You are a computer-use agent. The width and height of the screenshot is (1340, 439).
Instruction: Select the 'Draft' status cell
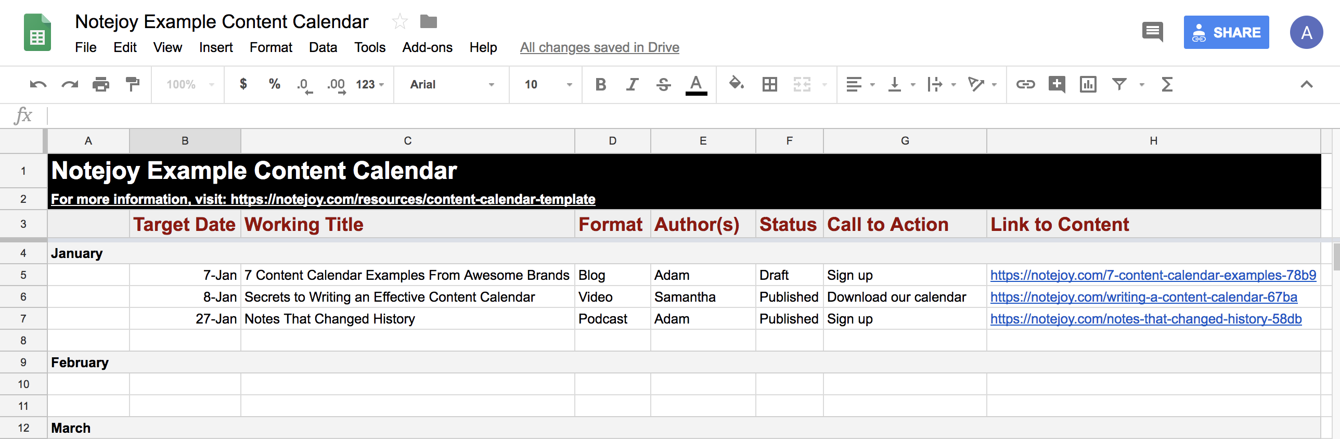(x=789, y=275)
